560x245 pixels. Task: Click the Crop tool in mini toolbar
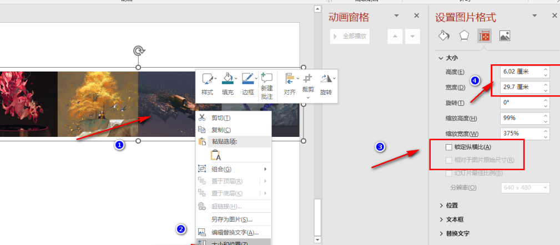click(x=307, y=84)
